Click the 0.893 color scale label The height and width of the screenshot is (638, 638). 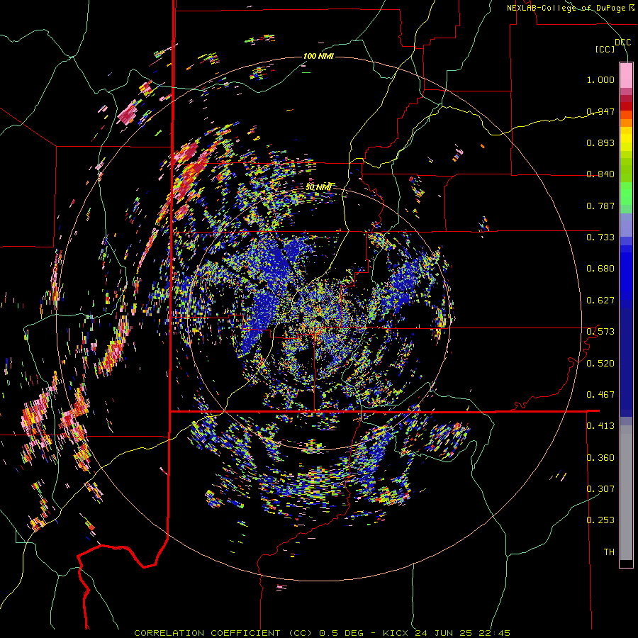pos(600,142)
